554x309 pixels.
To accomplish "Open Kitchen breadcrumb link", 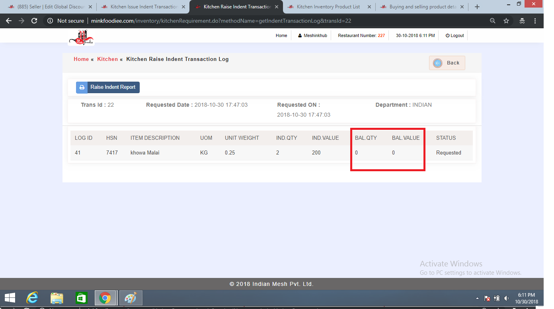I will pos(107,59).
